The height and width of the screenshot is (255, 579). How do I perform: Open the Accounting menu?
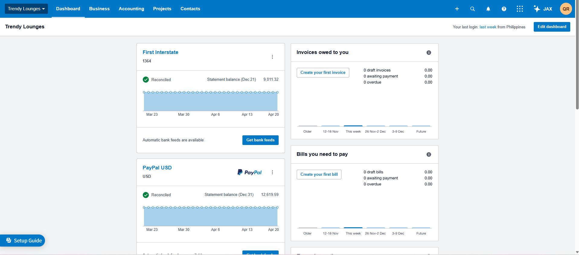click(x=131, y=9)
